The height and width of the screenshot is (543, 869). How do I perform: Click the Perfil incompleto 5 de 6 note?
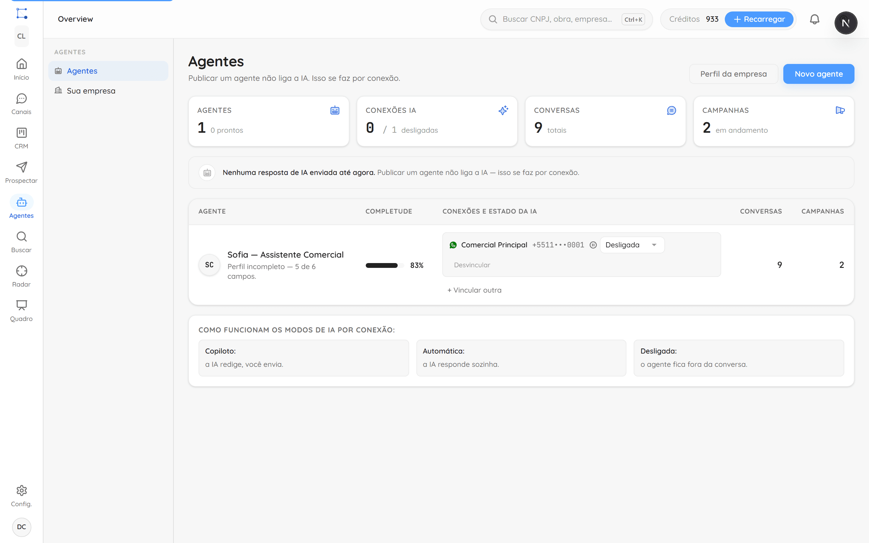pyautogui.click(x=272, y=271)
